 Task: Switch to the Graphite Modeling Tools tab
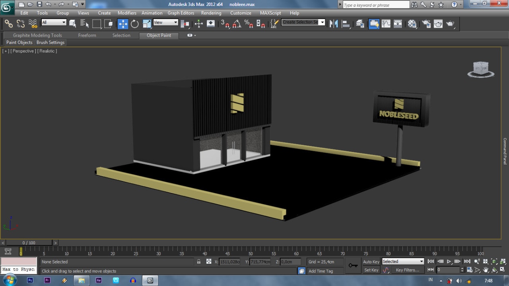[x=37, y=35]
